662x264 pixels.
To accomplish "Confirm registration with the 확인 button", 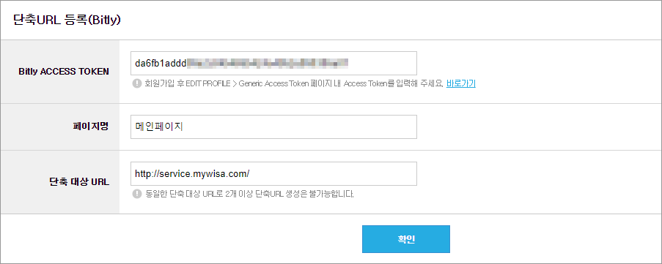I will click(405, 239).
